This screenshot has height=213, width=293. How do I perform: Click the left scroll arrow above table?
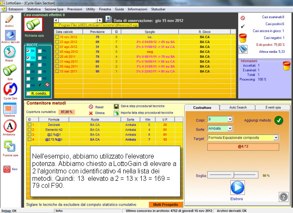tap(56, 20)
